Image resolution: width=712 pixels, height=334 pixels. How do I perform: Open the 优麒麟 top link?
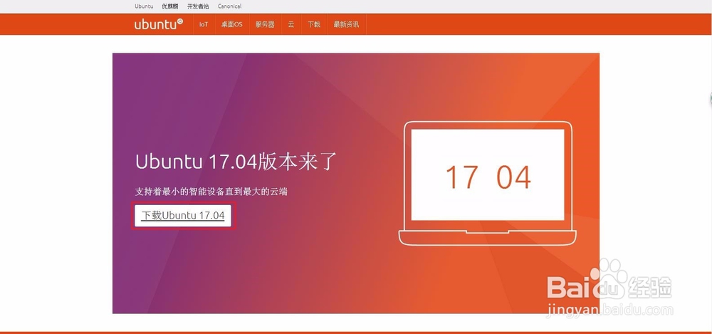pyautogui.click(x=170, y=6)
